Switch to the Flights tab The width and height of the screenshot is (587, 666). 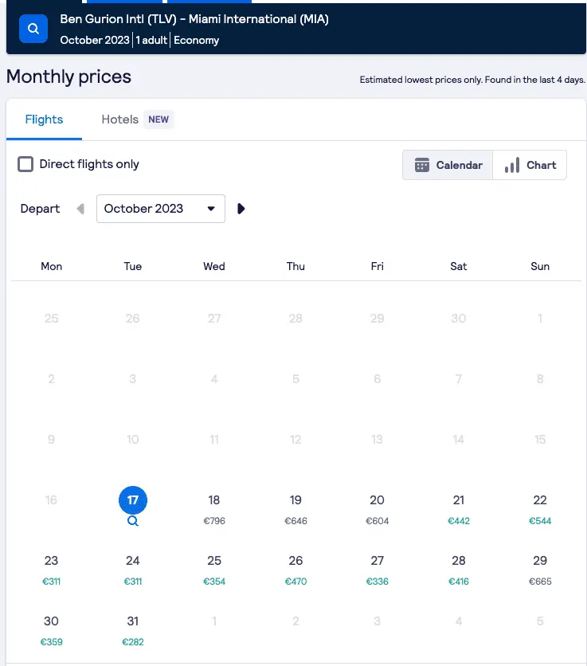[x=44, y=119]
